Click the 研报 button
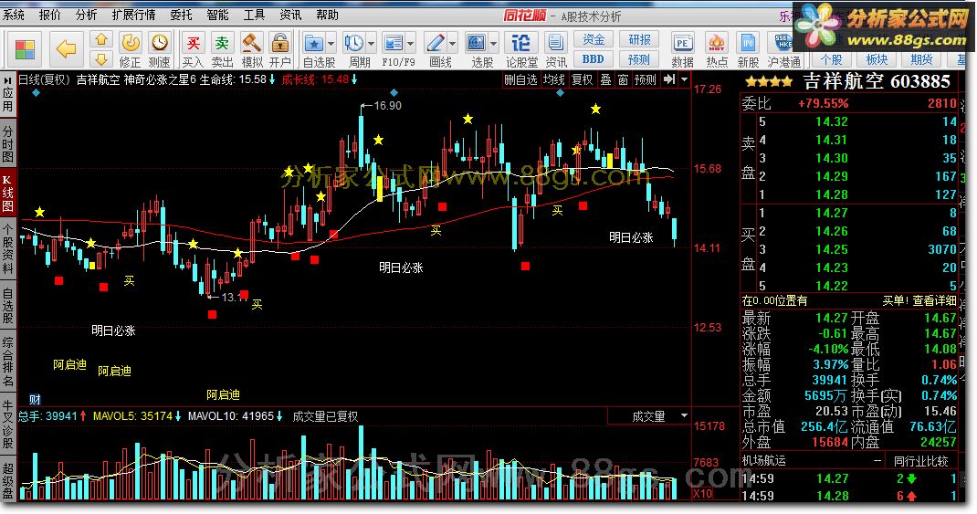Image resolution: width=977 pixels, height=514 pixels. click(639, 40)
